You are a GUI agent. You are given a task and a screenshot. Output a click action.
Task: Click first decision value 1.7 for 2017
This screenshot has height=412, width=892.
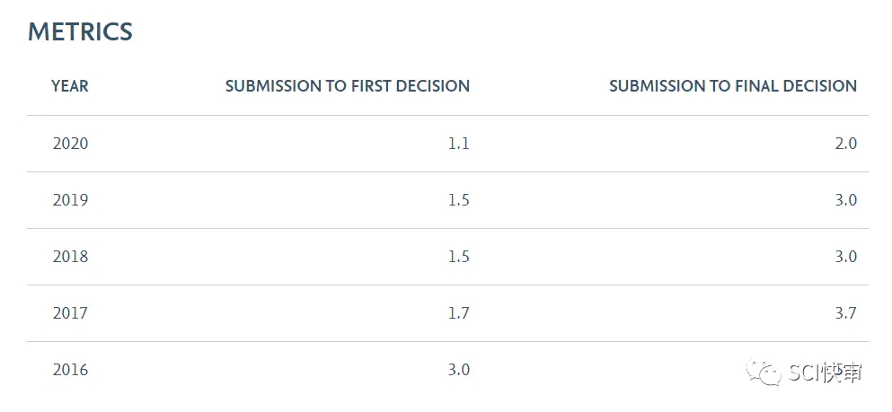pyautogui.click(x=458, y=313)
